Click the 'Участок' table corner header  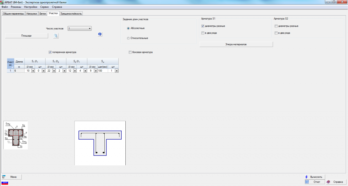coord(11,63)
